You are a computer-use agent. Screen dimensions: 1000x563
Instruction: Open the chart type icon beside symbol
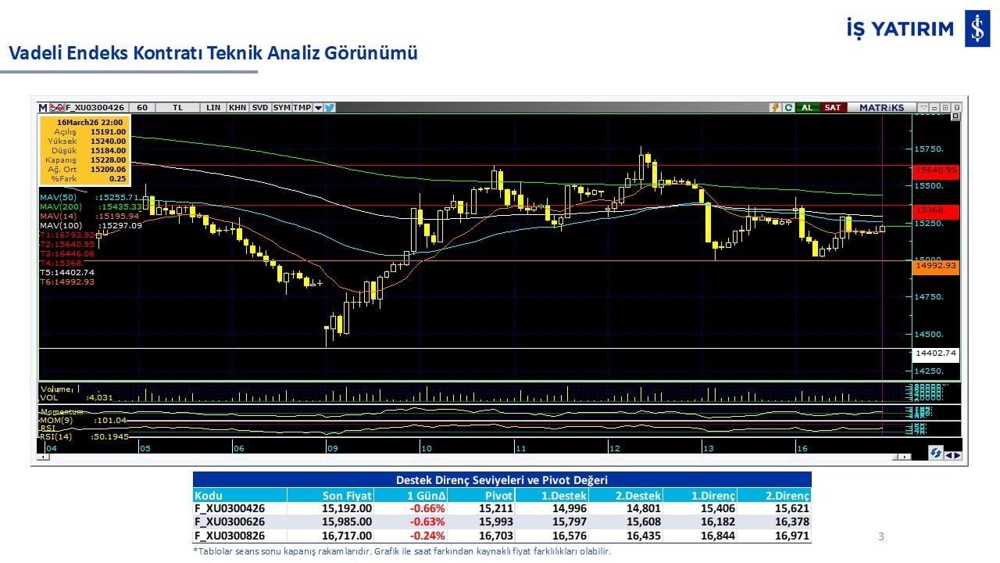point(57,108)
